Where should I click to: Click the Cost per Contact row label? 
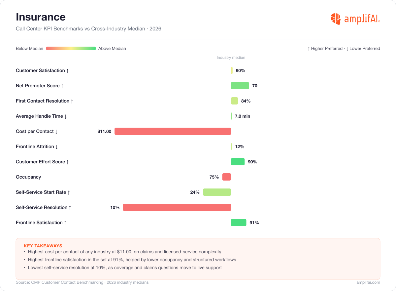point(37,131)
